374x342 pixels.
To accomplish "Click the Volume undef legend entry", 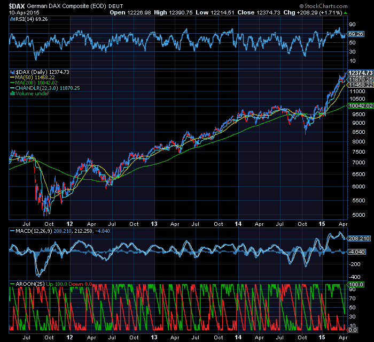I will (32, 94).
